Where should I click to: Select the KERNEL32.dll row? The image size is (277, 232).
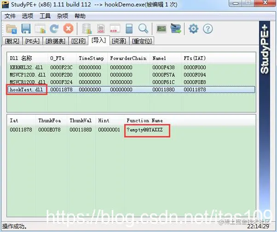132,67
